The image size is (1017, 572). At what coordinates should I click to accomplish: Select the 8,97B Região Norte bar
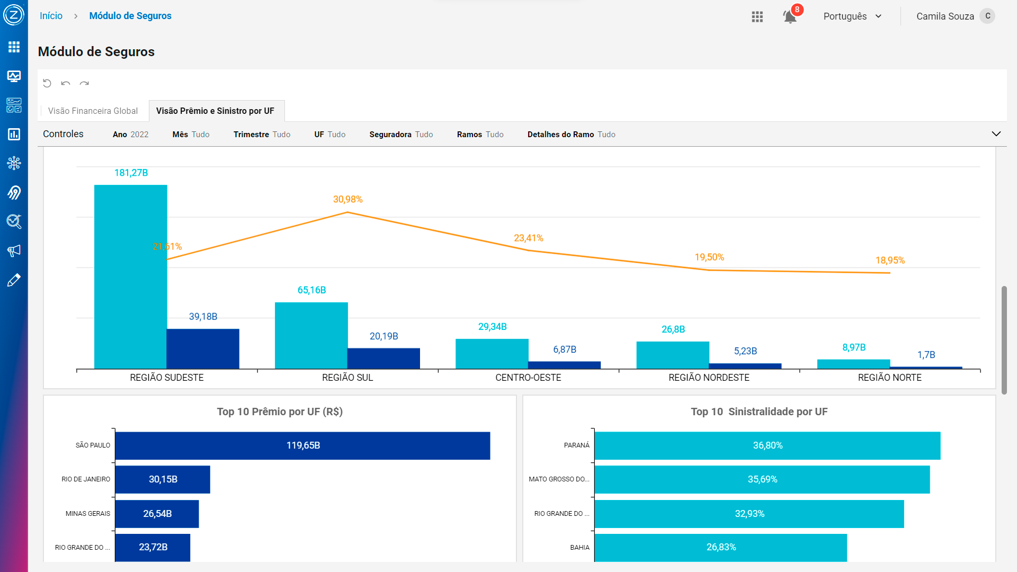tap(854, 364)
